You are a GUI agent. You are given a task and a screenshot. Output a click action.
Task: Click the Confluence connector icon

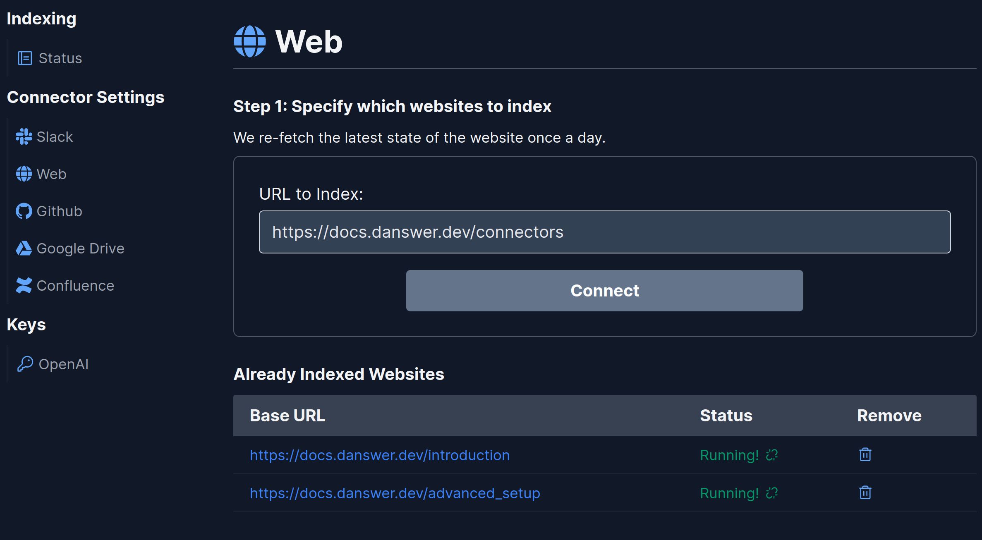(24, 285)
